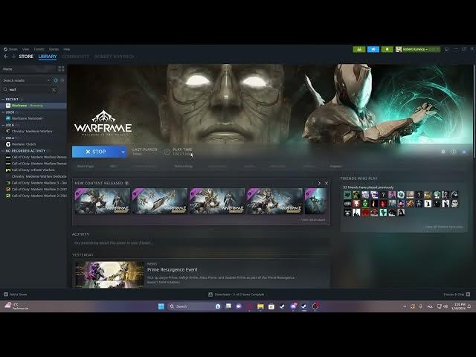This screenshot has height=357, width=476.
Task: Open the Support link in game tabs
Action: pos(336,167)
